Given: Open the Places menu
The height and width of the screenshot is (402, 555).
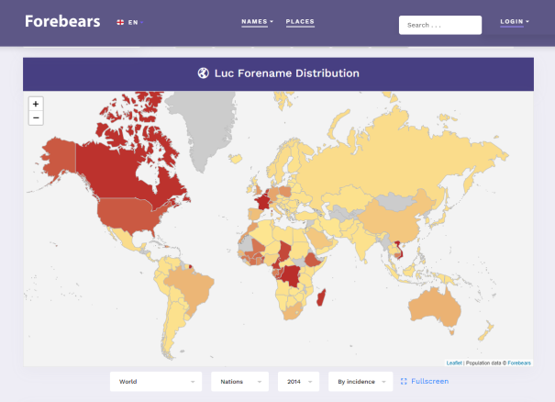Looking at the screenshot, I should pyautogui.click(x=300, y=21).
